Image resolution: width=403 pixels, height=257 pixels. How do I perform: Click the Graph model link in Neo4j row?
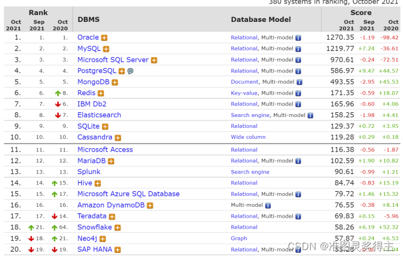pyautogui.click(x=239, y=239)
